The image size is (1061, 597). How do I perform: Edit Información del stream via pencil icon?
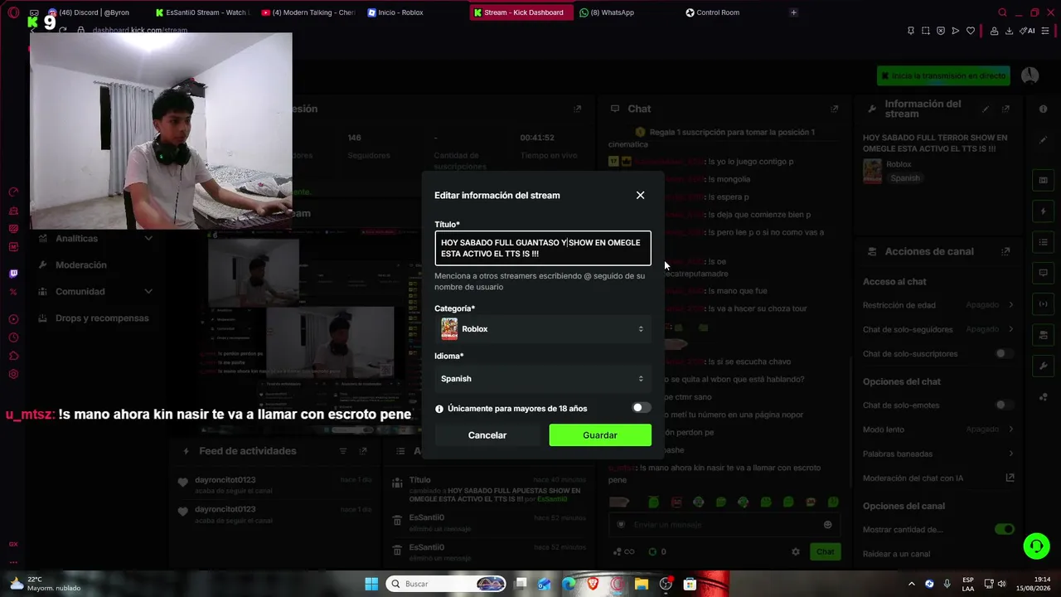(986, 109)
